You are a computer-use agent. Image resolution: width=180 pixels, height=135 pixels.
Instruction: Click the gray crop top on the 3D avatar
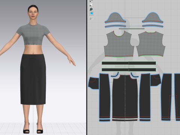pyautogui.click(x=33, y=34)
